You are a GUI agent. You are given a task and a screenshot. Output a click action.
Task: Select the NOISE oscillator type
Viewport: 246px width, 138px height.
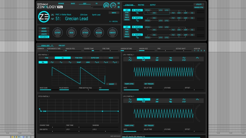(111, 58)
